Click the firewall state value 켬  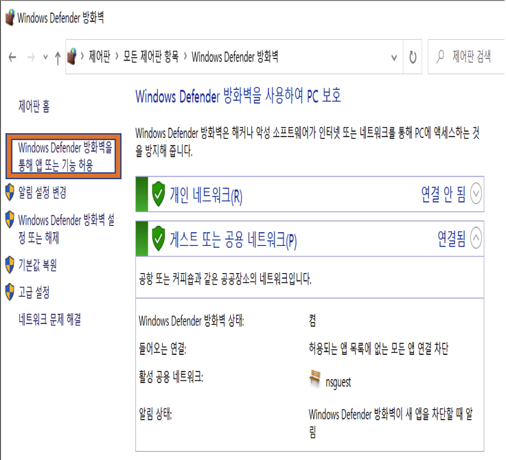point(312,321)
